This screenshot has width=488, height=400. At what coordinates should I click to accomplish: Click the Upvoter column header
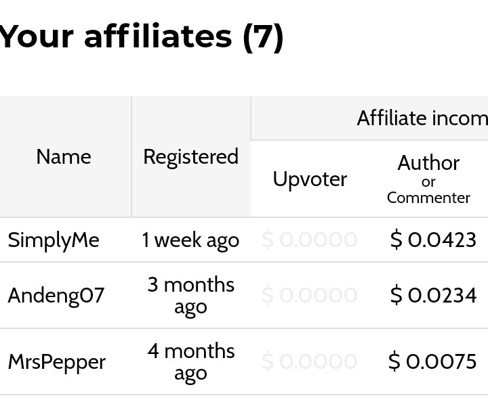[310, 179]
